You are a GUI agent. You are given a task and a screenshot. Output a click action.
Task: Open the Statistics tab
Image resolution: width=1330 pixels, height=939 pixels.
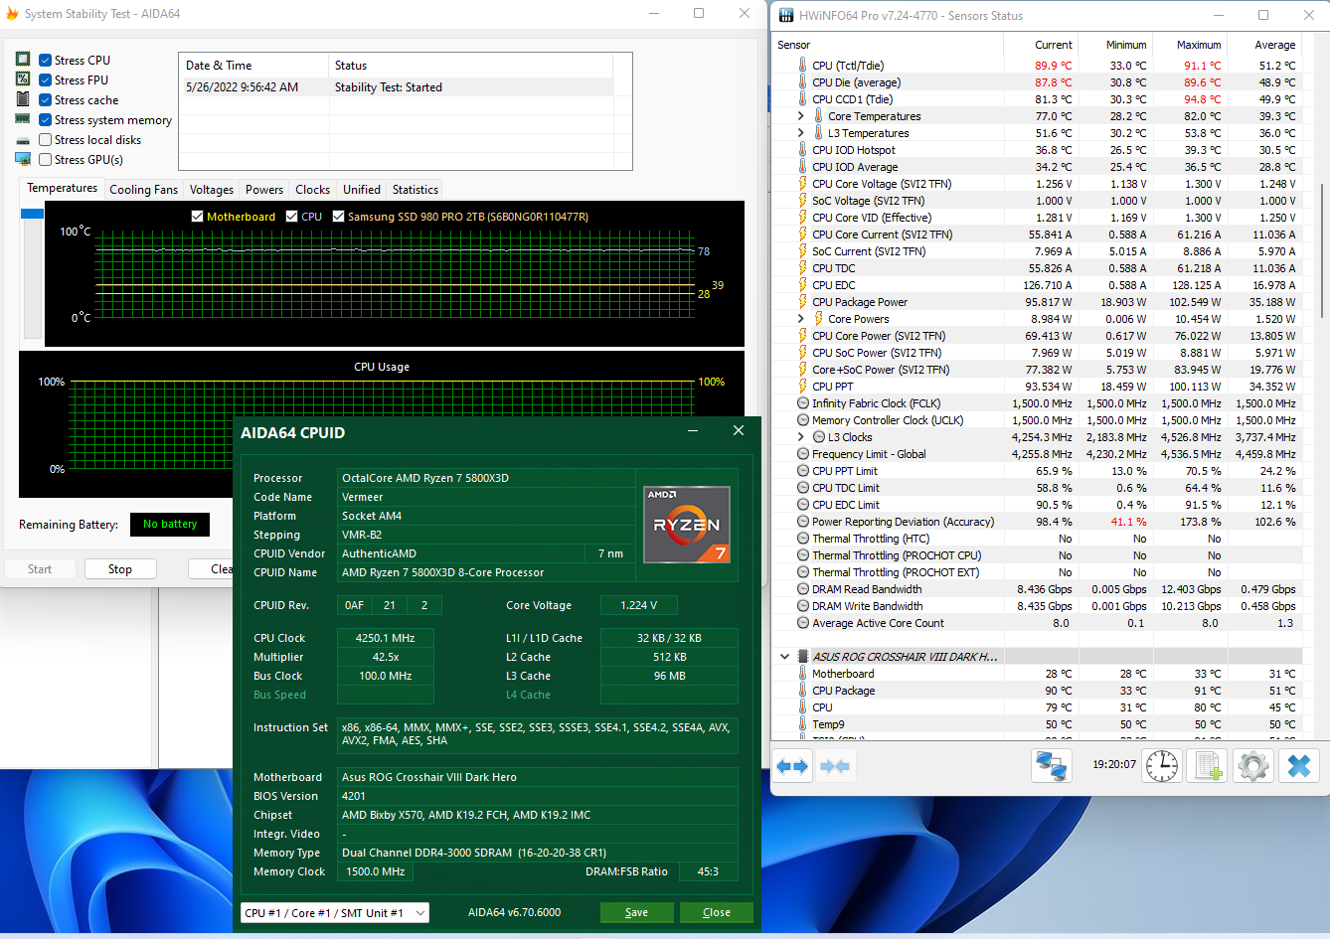[x=415, y=190]
